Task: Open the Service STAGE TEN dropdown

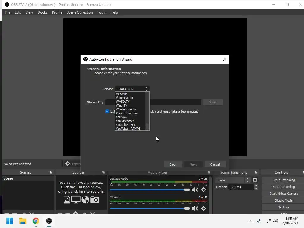Action: click(x=132, y=89)
